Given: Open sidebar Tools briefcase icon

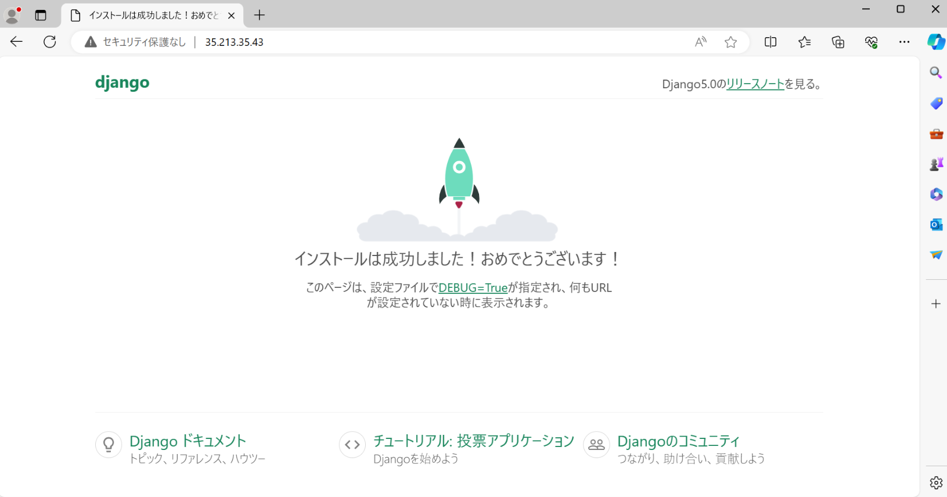Looking at the screenshot, I should 936,134.
